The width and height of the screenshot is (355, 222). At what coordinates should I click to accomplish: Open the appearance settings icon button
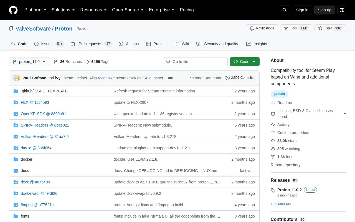tap(342, 10)
